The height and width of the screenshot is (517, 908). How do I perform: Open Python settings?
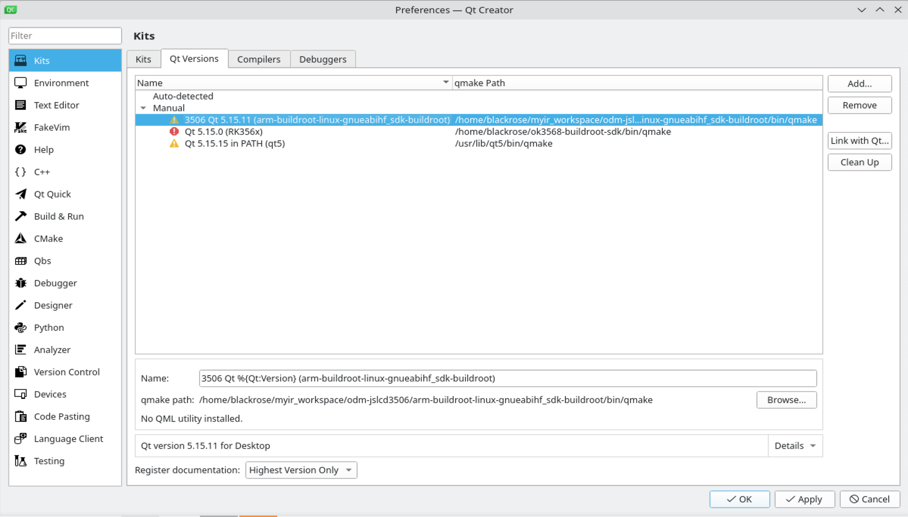[x=65, y=327]
